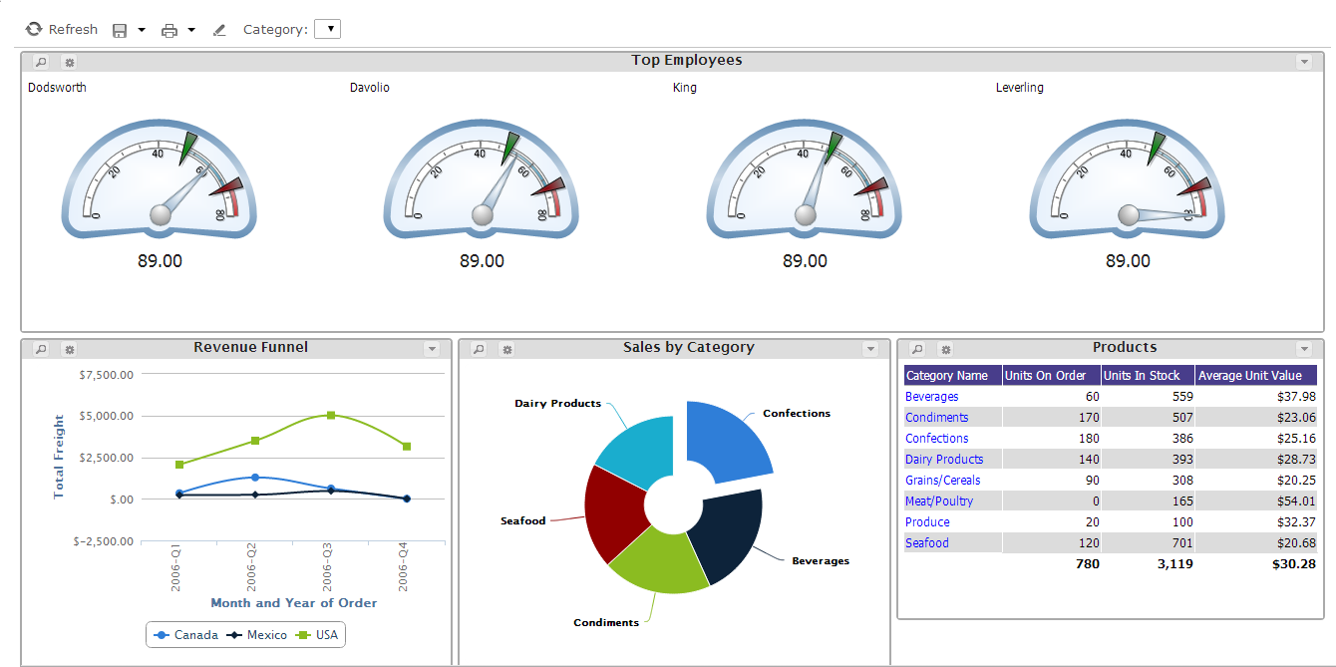Click the Refresh icon in toolbar

pos(34,30)
